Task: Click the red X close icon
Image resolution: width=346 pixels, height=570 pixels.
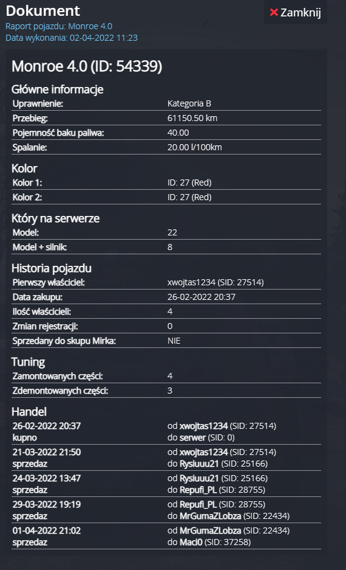Action: click(x=274, y=12)
